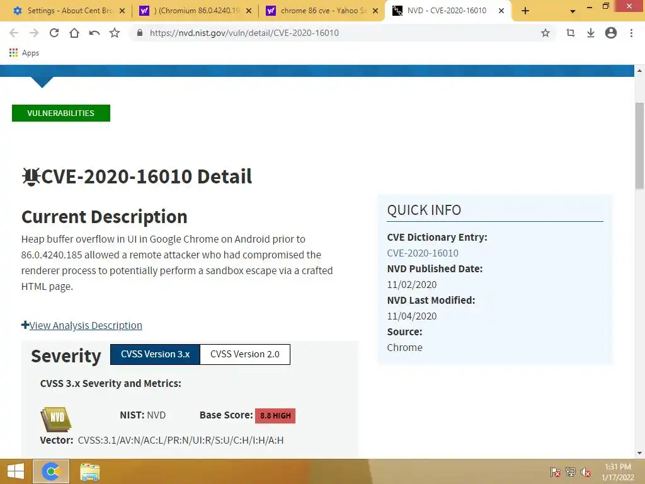Viewport: 645px width, 484px height.
Task: Click the 11/02/2020 published date
Action: click(412, 285)
